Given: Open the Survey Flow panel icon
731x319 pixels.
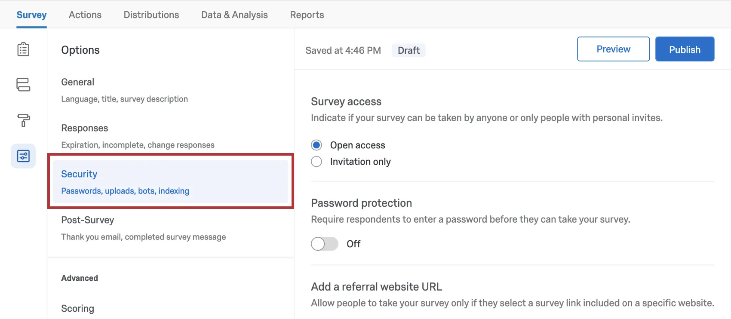Looking at the screenshot, I should pos(23,85).
